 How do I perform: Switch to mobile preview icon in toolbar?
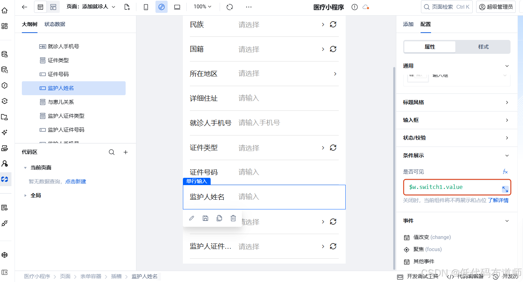146,7
